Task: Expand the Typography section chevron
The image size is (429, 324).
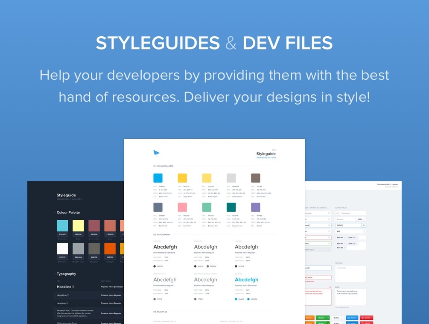Action: [x=55, y=274]
